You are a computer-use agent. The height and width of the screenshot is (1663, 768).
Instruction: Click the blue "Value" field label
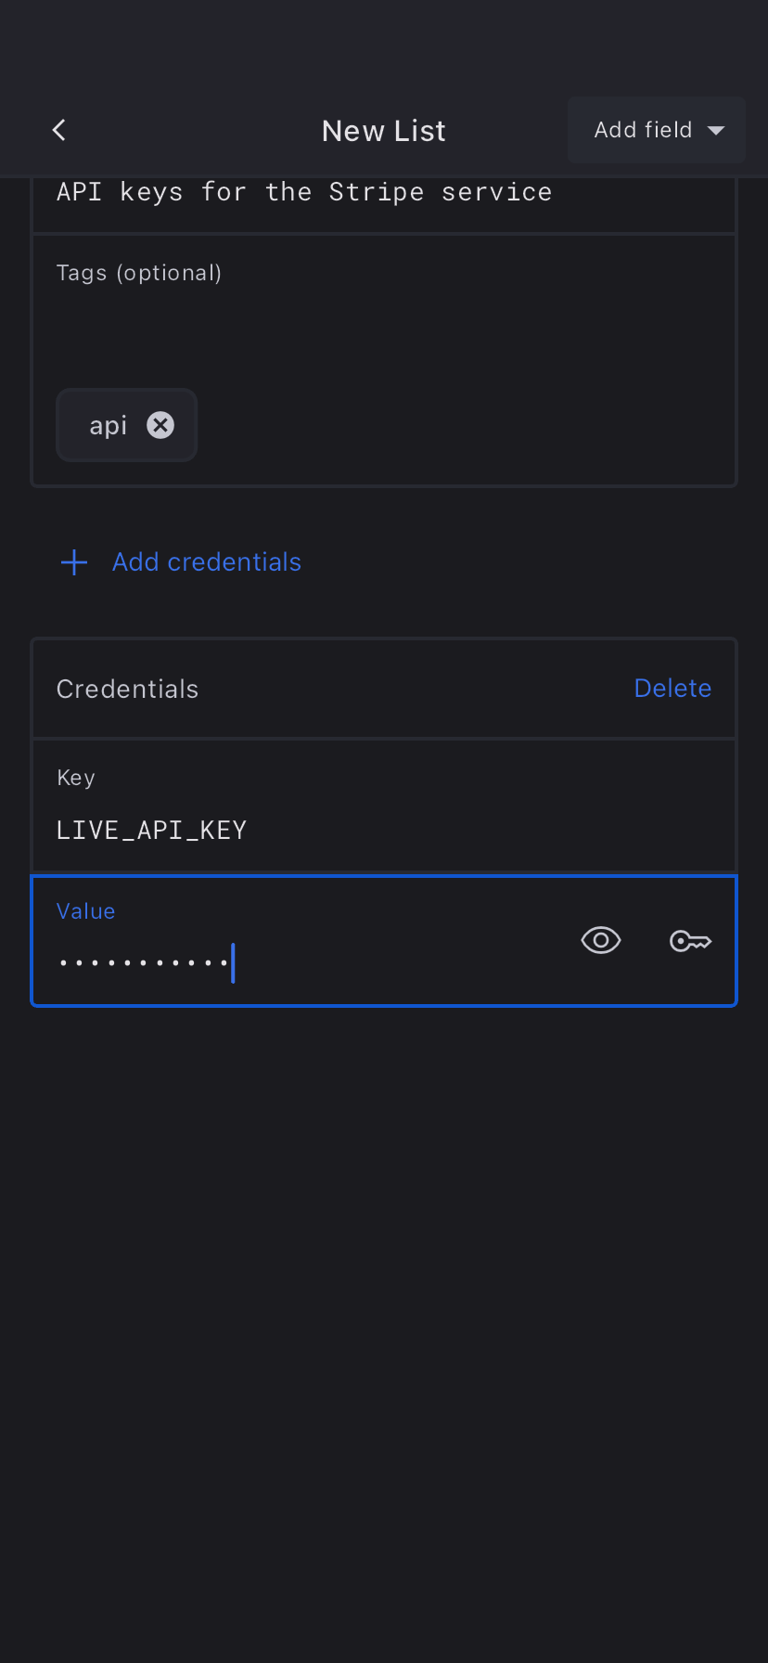pyautogui.click(x=86, y=911)
